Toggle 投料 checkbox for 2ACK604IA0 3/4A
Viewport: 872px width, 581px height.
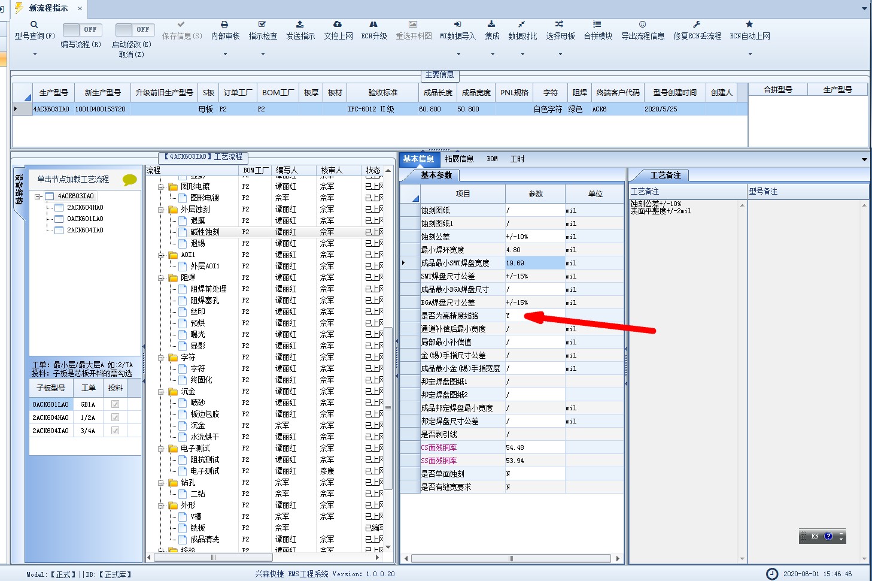point(115,431)
